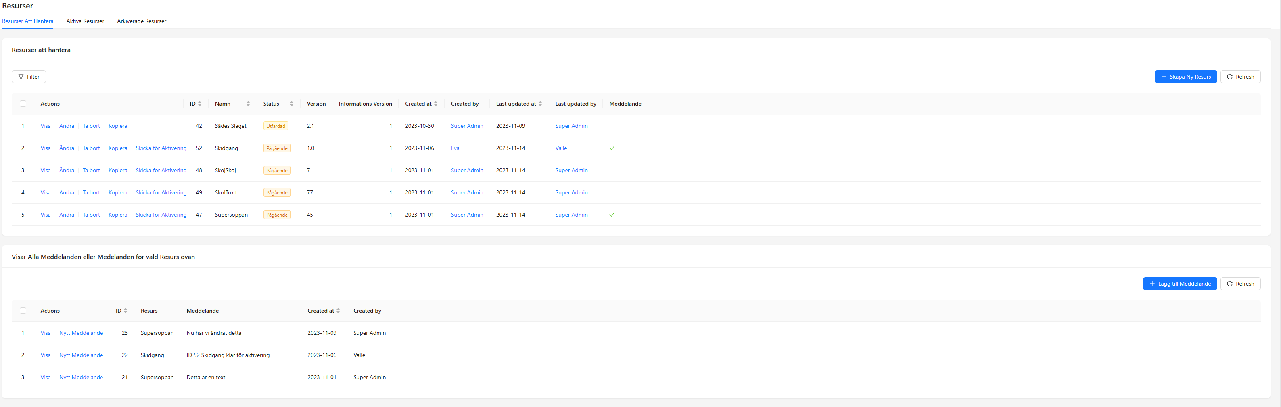Select the SkolTrött name cell
This screenshot has height=407, width=1281.
[x=226, y=193]
